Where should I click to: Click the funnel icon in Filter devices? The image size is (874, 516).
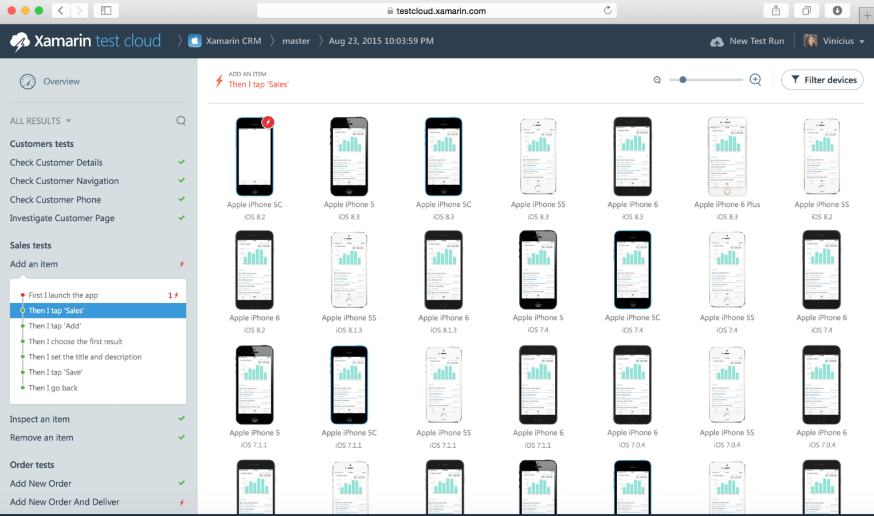click(795, 80)
